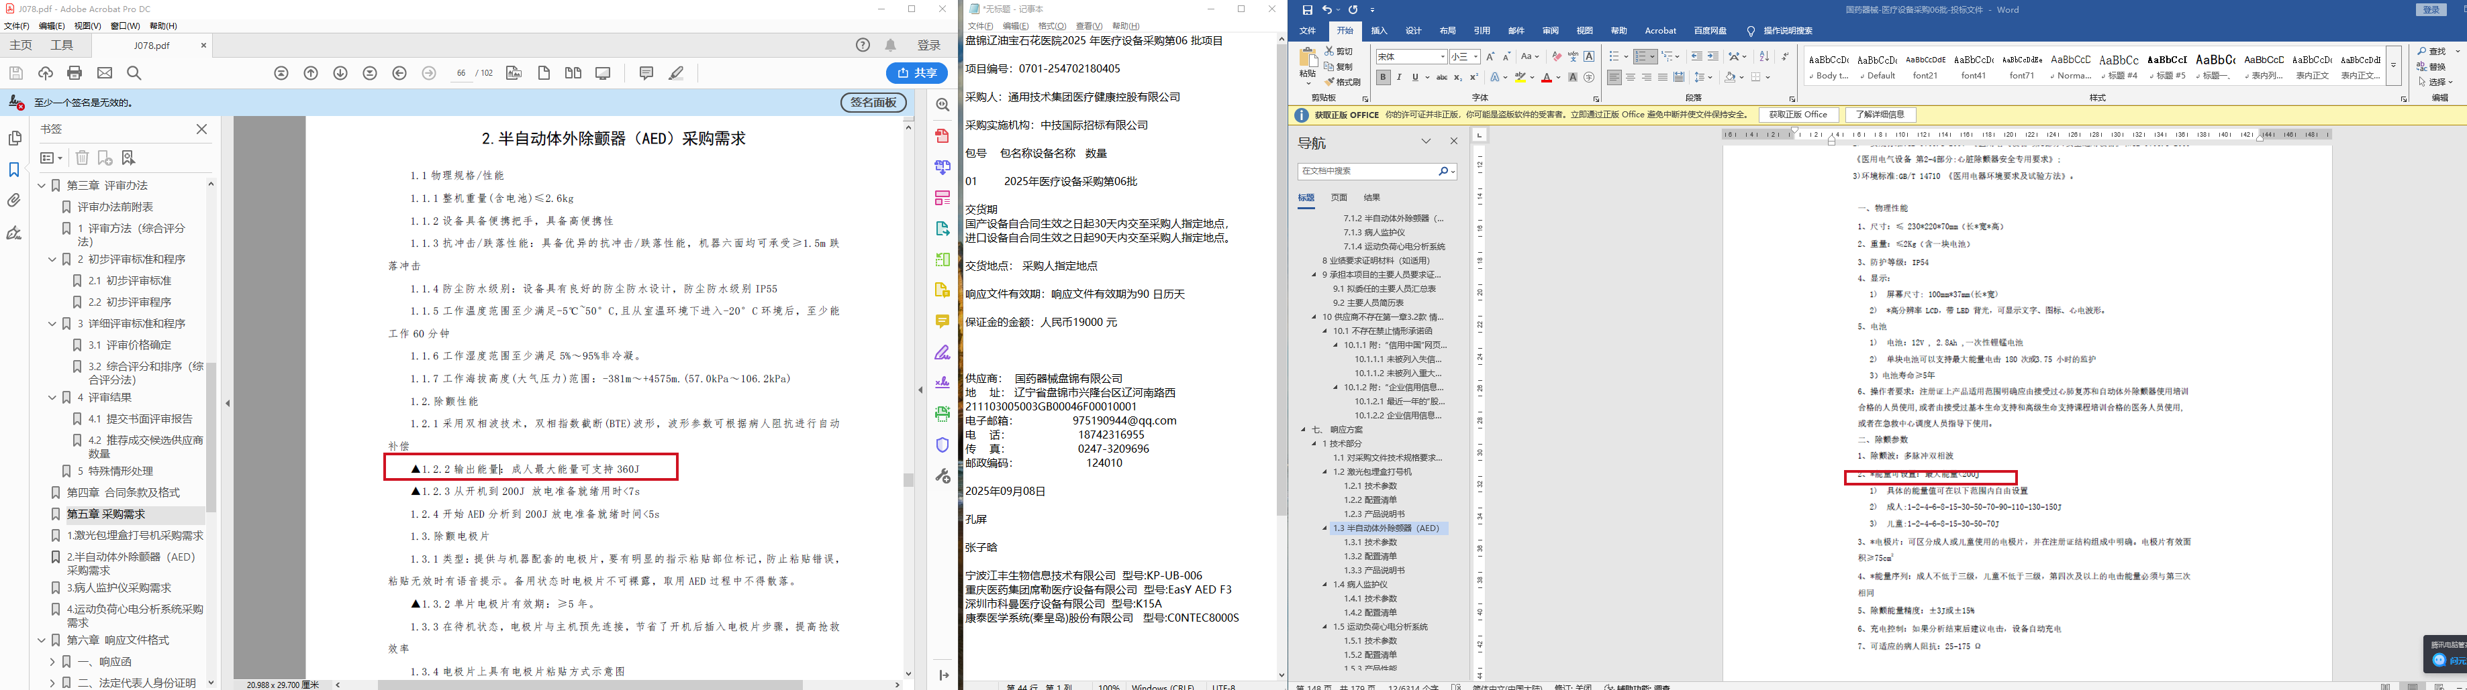Screen dimensions: 2467x690
Task: Toggle subscript in Word ribbon
Action: pyautogui.click(x=1459, y=78)
